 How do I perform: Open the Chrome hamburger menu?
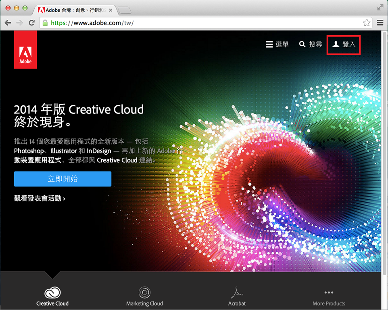pyautogui.click(x=380, y=23)
